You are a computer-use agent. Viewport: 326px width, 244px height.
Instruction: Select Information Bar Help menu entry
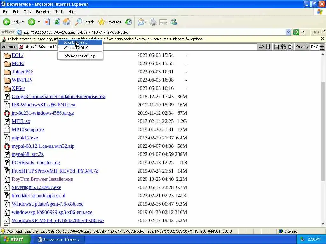coord(80,56)
